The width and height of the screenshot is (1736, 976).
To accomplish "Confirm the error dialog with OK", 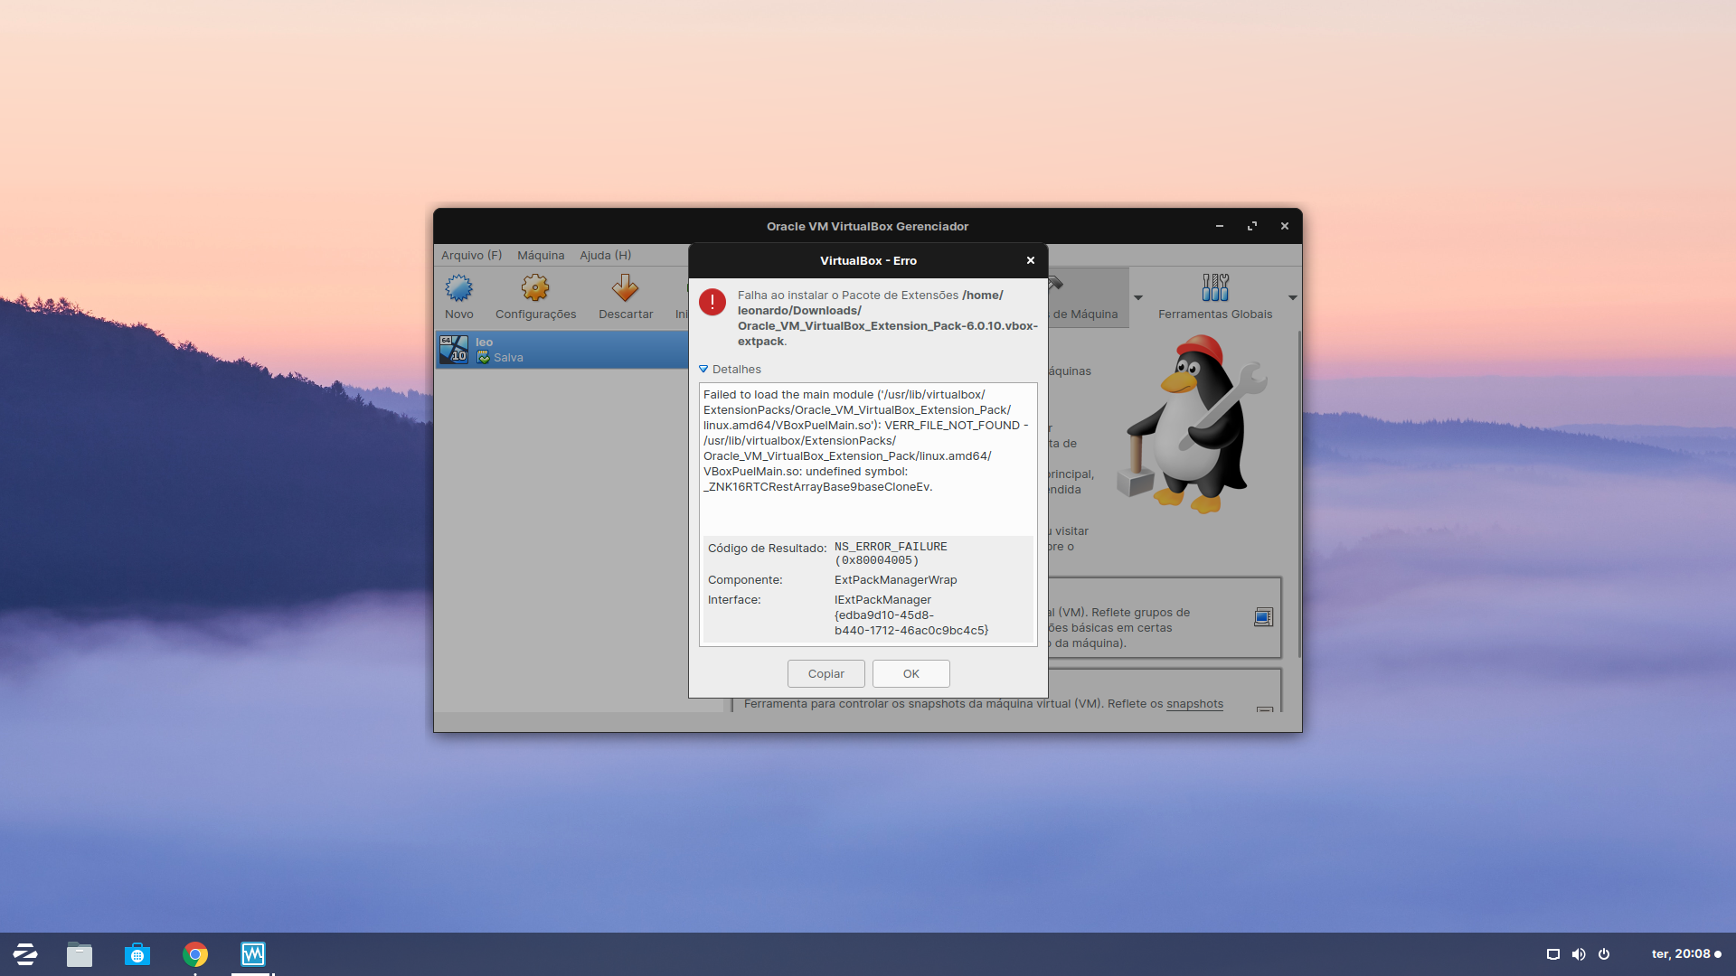I will pos(910,674).
